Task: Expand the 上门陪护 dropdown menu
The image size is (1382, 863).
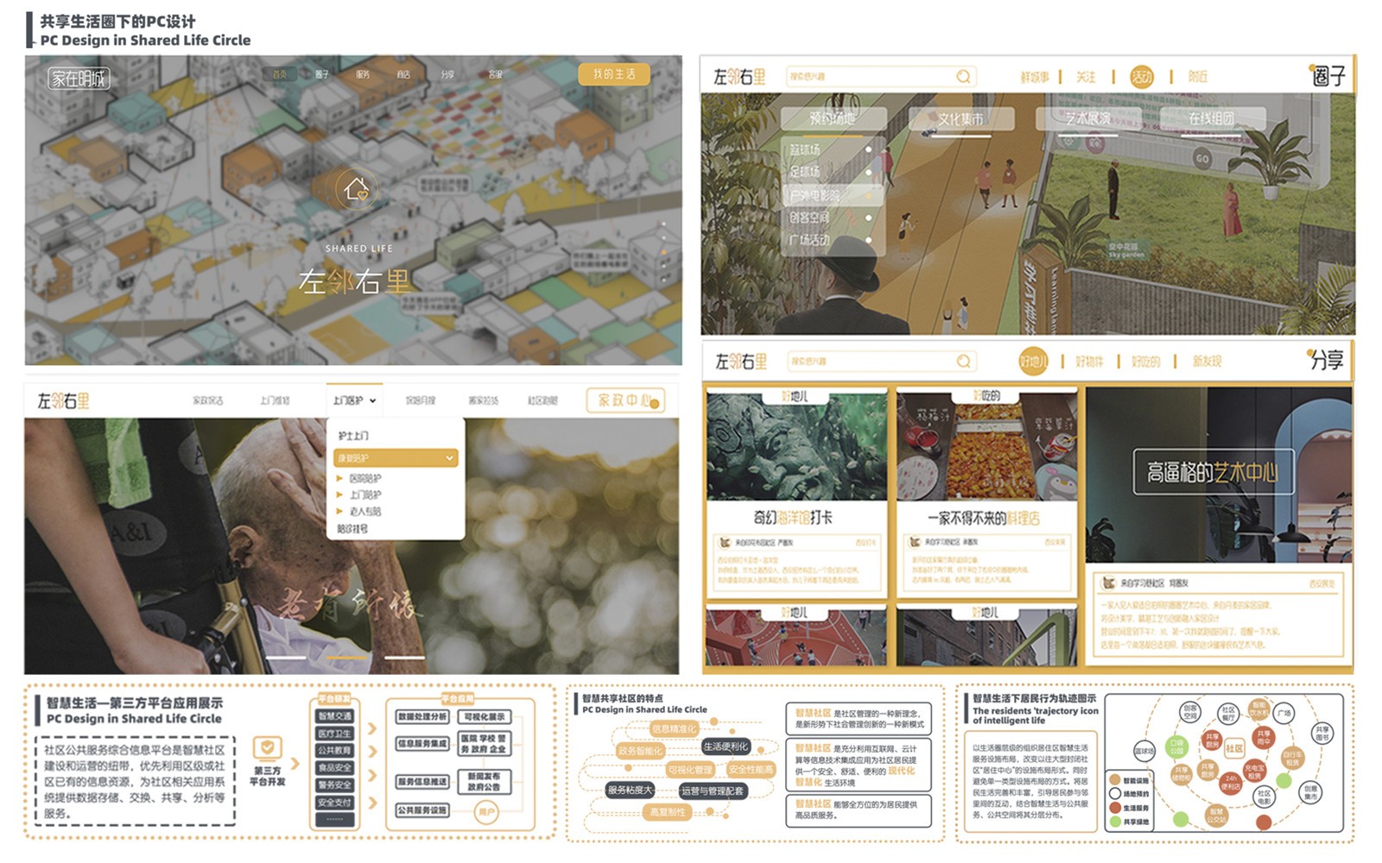Action: pyautogui.click(x=354, y=400)
